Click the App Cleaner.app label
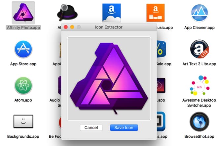The width and height of the screenshot is (218, 146). [200, 27]
